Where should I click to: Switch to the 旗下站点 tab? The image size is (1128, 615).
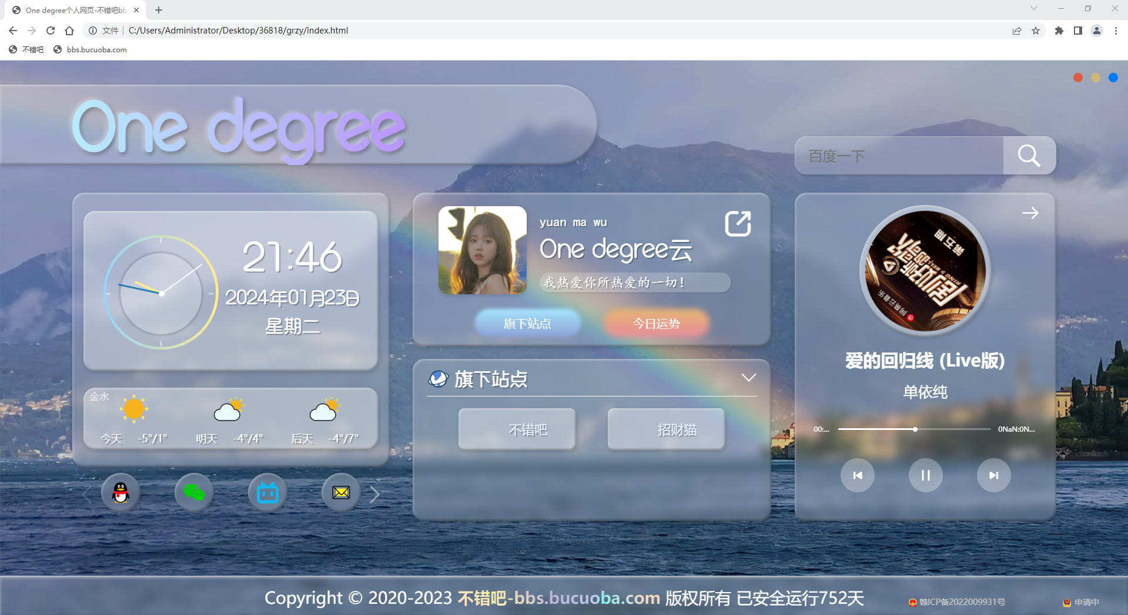527,324
